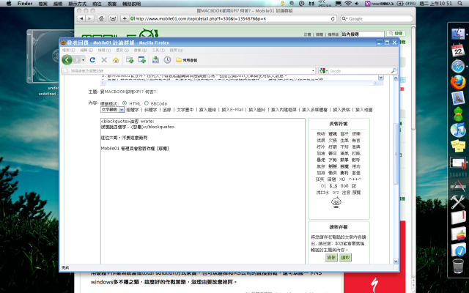Open the first Firefox menu 檔案 (F)
The image size is (469, 293).
tap(68, 51)
